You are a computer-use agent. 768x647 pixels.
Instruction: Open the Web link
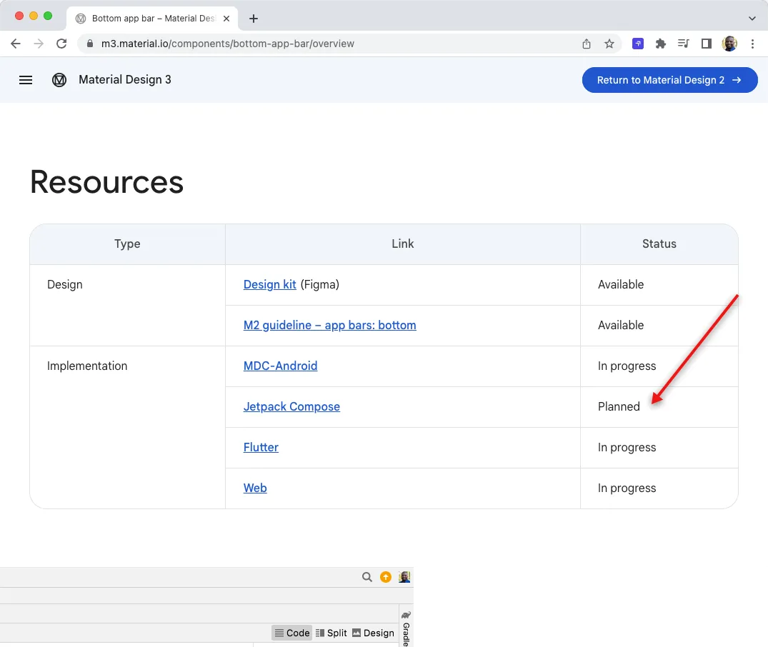coord(255,488)
